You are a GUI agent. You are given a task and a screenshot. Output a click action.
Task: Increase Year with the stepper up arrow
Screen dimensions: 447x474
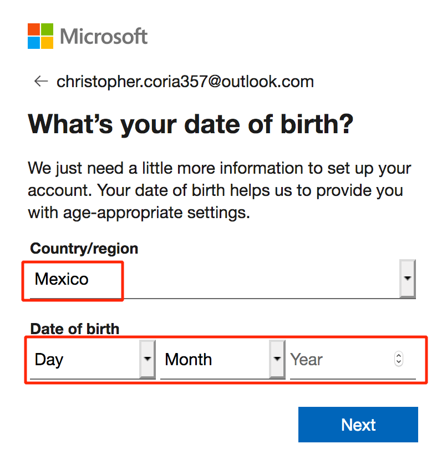(399, 355)
